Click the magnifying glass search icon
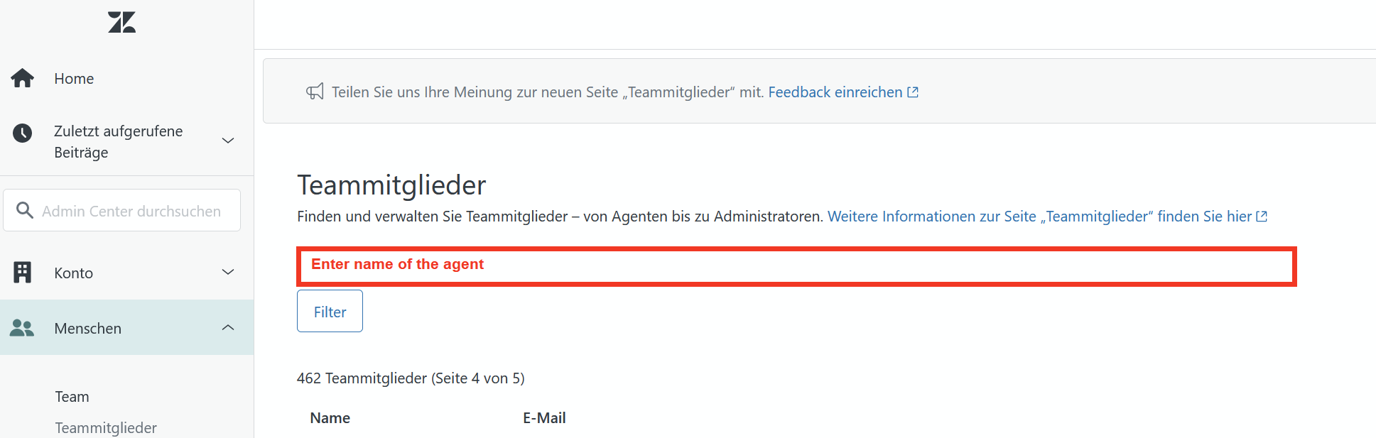This screenshot has width=1376, height=438. [x=25, y=210]
